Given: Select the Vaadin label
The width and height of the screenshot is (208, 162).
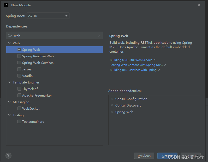Looking at the screenshot, I should point(27,76).
